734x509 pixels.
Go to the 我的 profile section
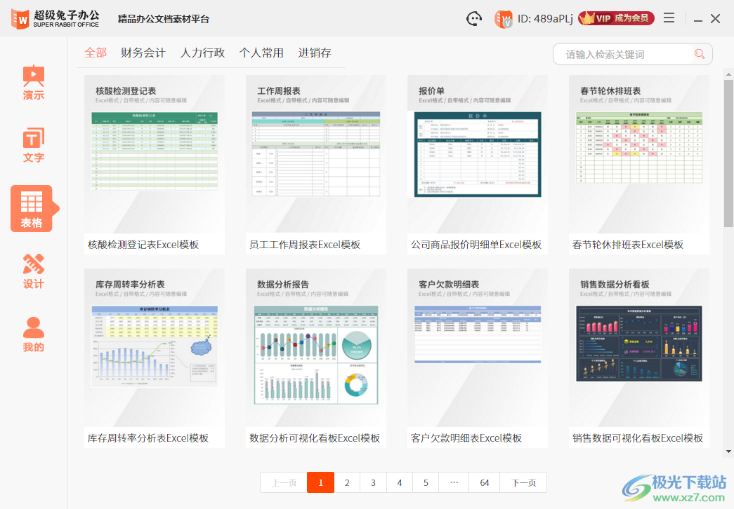[33, 334]
